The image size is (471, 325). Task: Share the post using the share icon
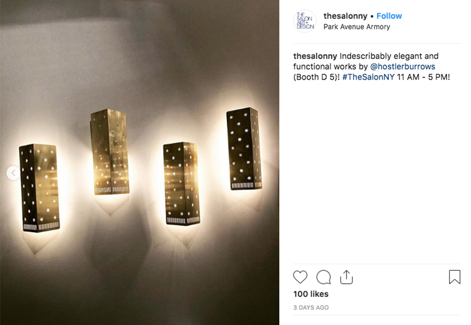point(346,277)
